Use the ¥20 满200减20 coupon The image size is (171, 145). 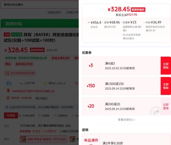coord(166,106)
